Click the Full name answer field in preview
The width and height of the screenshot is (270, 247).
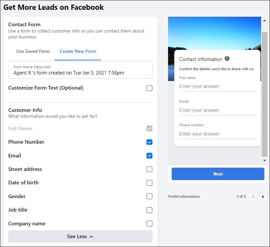[x=217, y=87]
